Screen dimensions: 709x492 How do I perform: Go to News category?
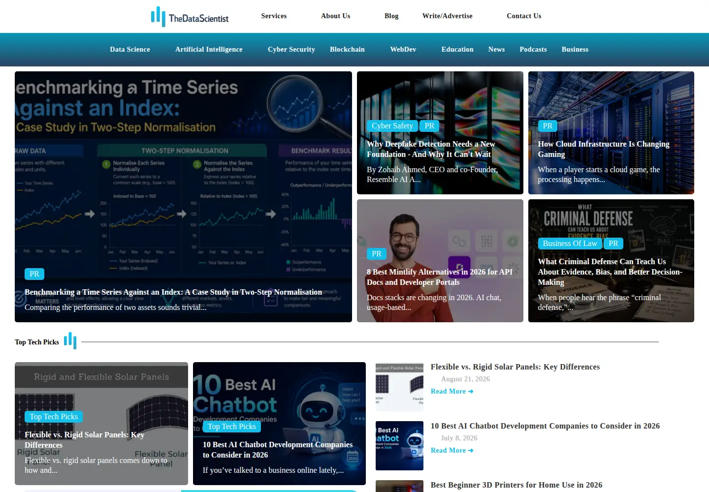(x=496, y=50)
